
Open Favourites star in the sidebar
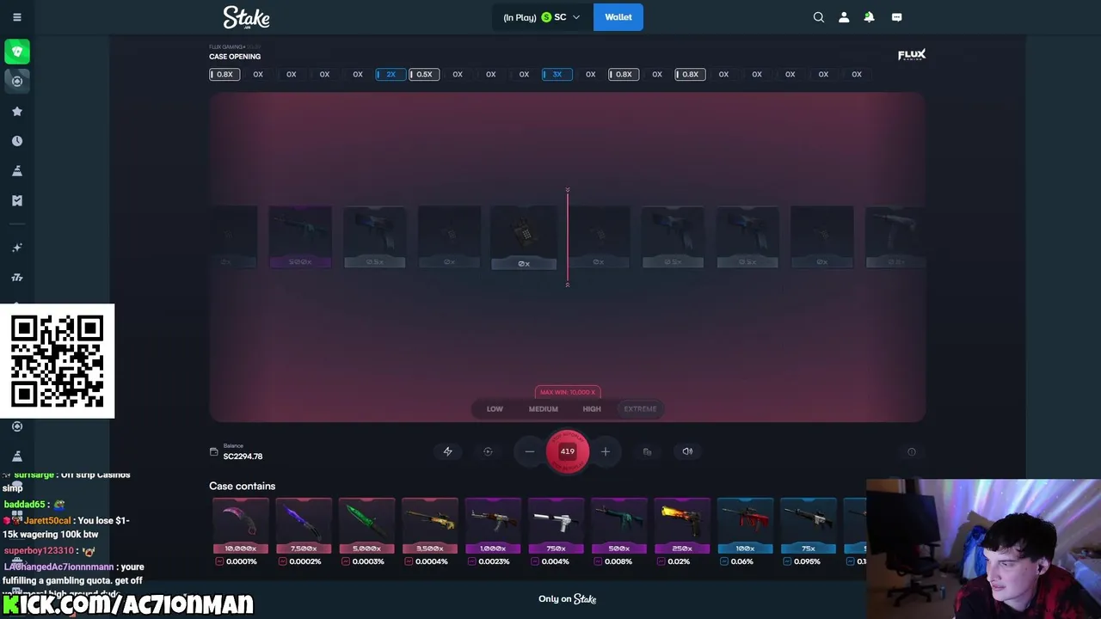click(17, 111)
